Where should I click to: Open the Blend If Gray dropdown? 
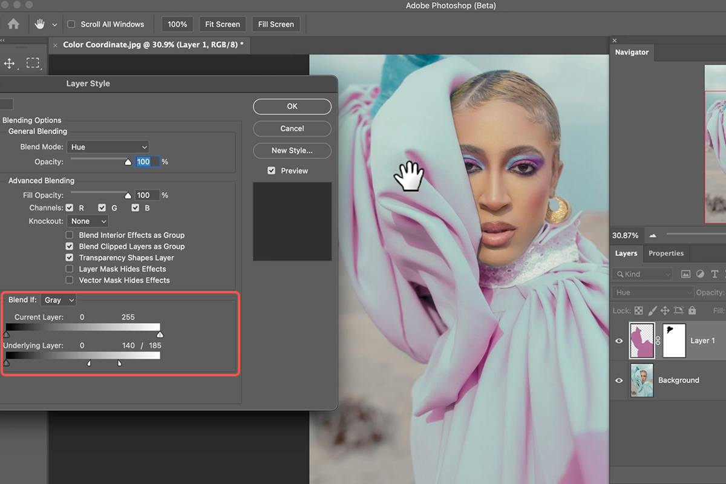tap(59, 300)
